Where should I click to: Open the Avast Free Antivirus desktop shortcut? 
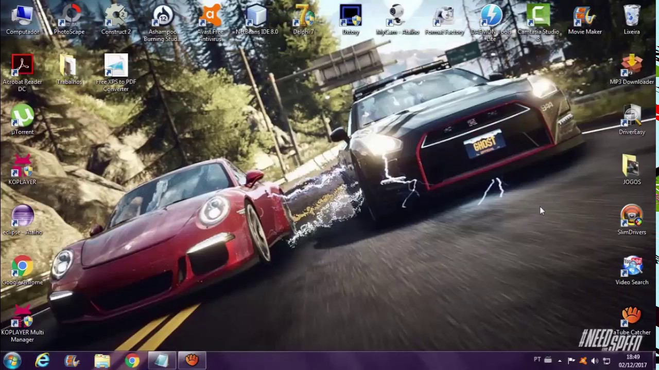tap(210, 23)
